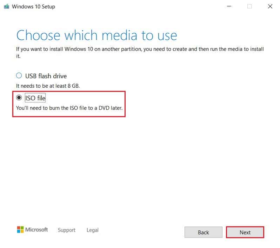Click the 'USB flash drive' label text
The height and width of the screenshot is (248, 280).
pos(46,76)
